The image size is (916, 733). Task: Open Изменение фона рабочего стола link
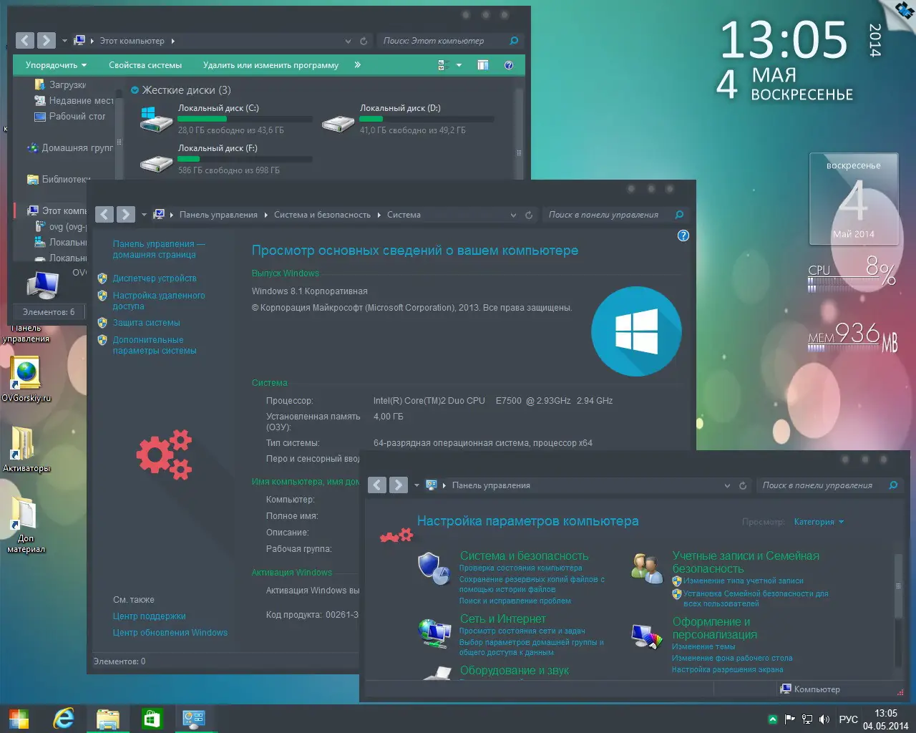tap(732, 659)
